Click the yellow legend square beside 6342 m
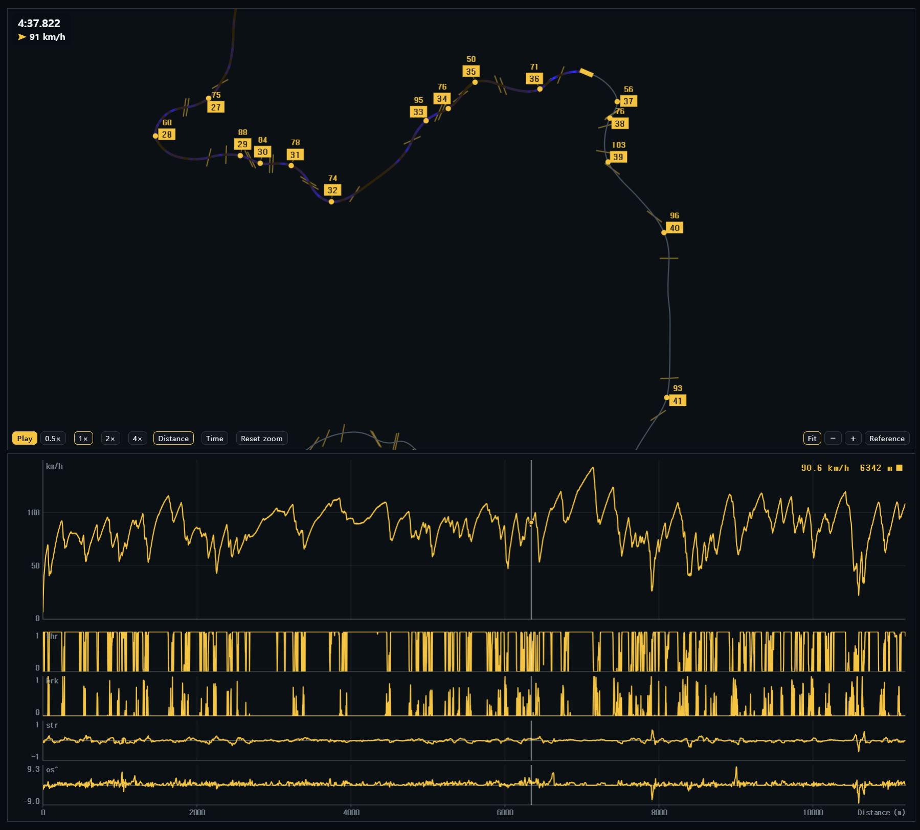 (x=900, y=468)
